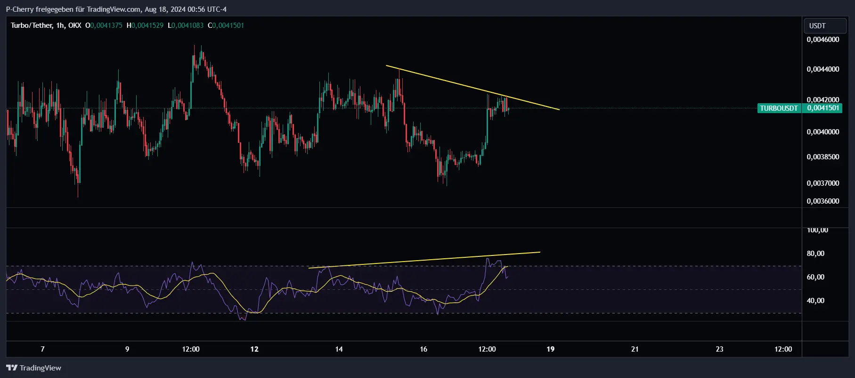Click the 0,0042000 price axis label
The image size is (855, 378).
[x=822, y=99]
